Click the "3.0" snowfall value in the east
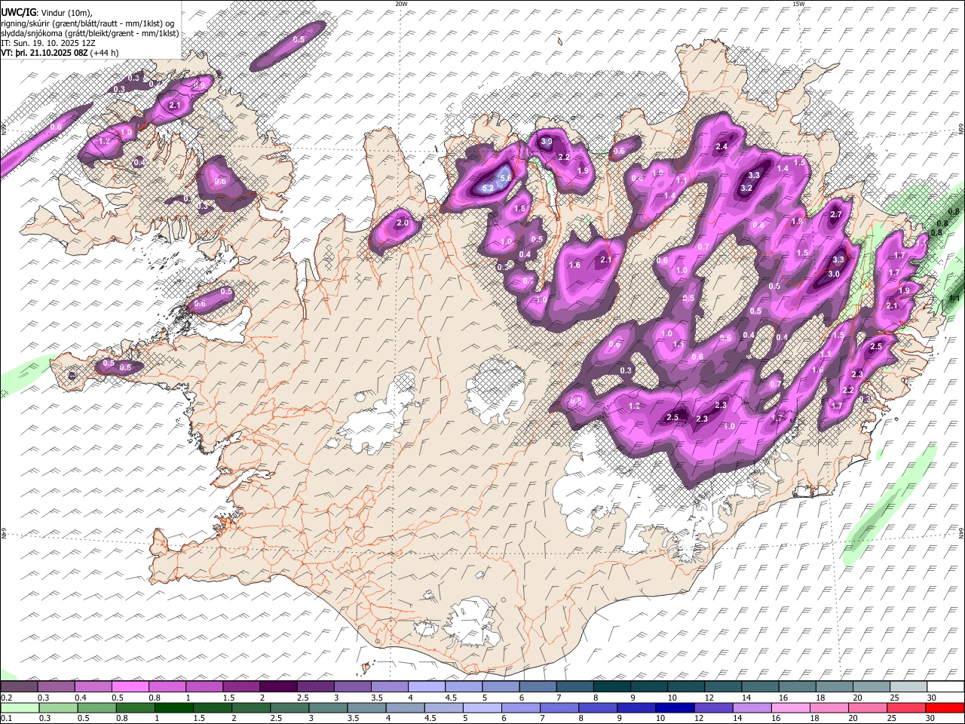The height and width of the screenshot is (724, 965). tap(834, 275)
